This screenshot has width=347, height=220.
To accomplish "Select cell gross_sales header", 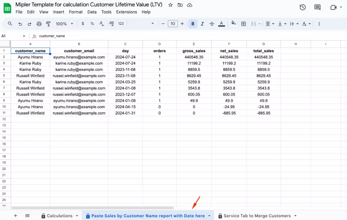I will [x=194, y=51].
